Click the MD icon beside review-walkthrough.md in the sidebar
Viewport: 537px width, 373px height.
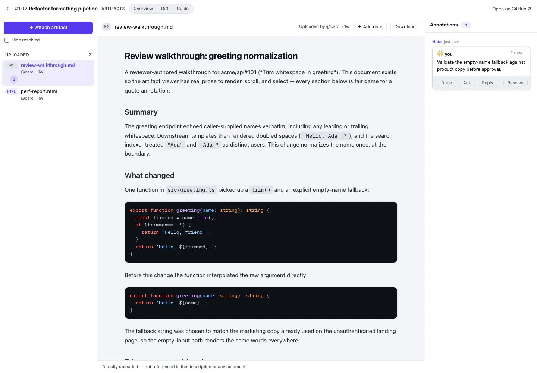click(x=12, y=65)
